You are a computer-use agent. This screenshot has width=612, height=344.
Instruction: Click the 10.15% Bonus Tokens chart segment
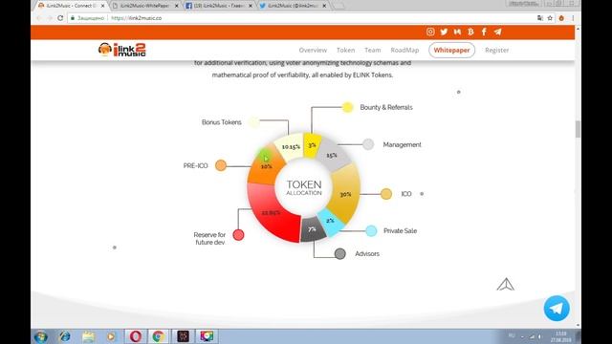pos(290,146)
